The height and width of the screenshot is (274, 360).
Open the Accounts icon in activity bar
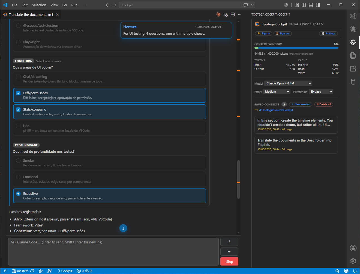353,248
